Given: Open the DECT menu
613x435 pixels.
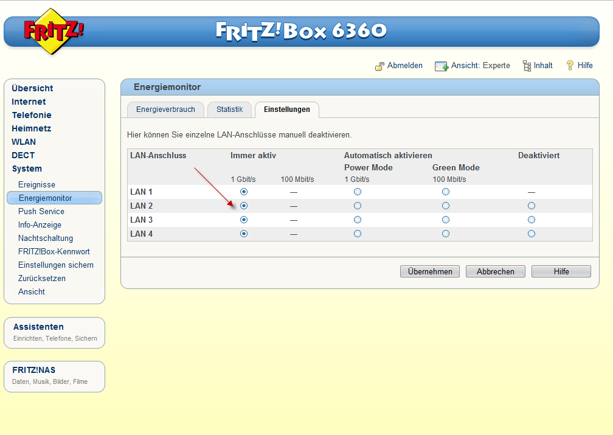Looking at the screenshot, I should [x=23, y=155].
